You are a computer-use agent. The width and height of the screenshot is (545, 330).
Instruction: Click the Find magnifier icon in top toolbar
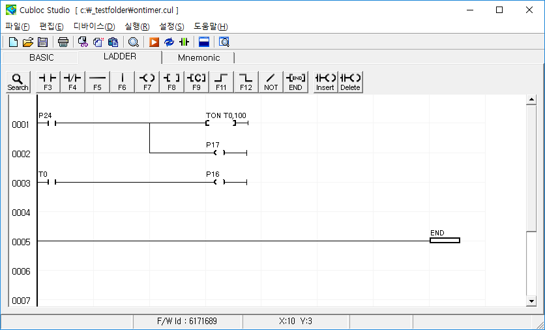133,42
